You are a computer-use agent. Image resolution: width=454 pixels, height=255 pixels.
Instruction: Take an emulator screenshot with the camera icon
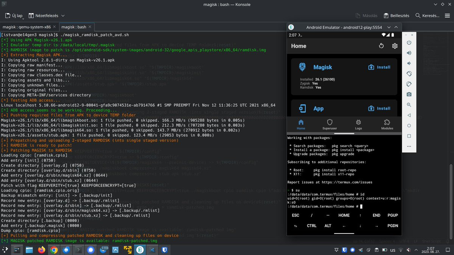point(409,94)
